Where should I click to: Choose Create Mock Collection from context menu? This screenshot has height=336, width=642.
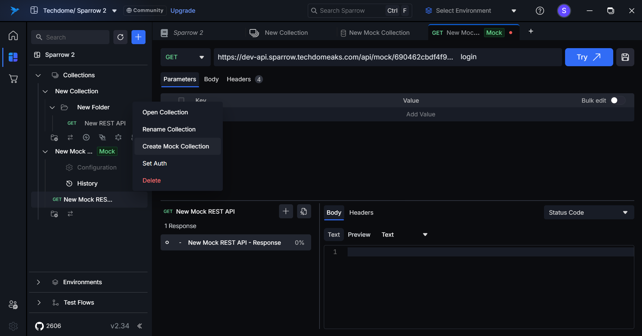point(176,146)
